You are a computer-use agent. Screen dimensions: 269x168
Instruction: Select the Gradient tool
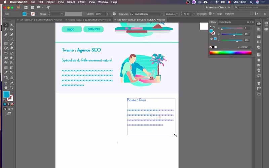click(x=11, y=68)
